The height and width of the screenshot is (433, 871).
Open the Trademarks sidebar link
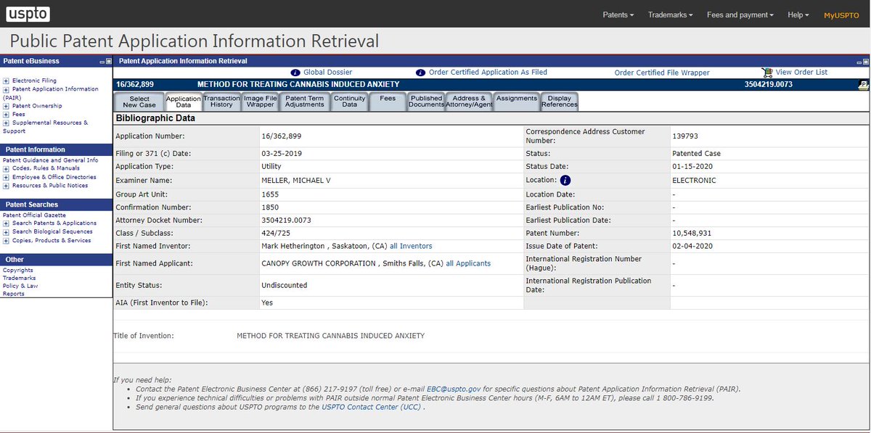point(19,279)
